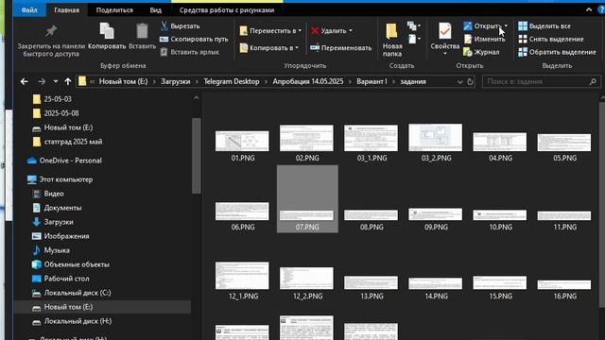Open Переместить в dropdown
The height and width of the screenshot is (340, 605).
pyautogui.click(x=270, y=30)
